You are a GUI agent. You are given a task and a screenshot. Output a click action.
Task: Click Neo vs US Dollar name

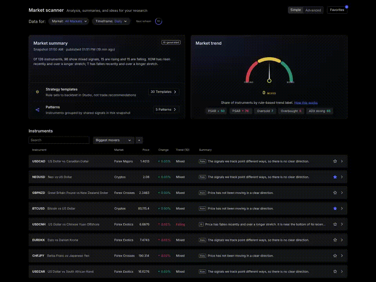(x=60, y=177)
